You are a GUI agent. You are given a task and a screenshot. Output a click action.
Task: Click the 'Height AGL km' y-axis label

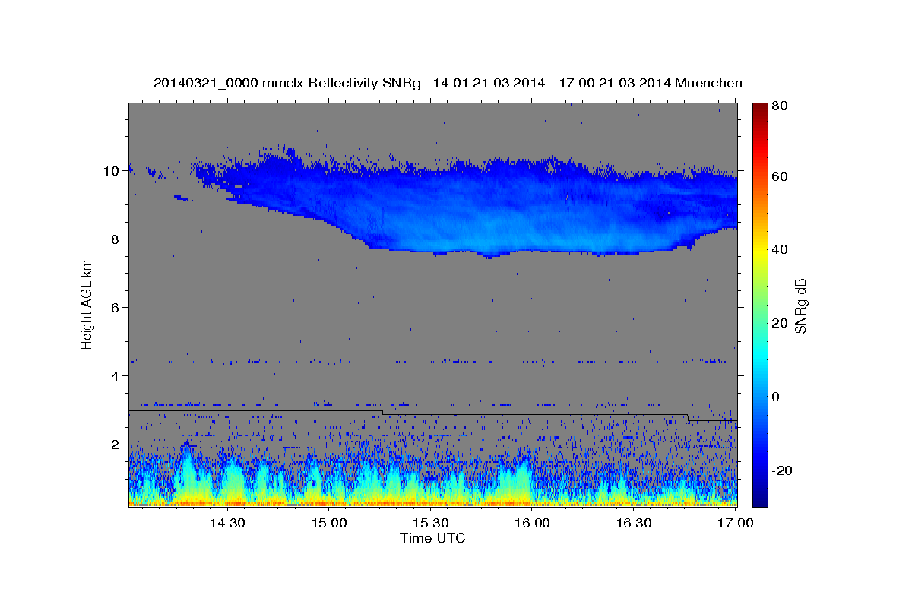87,306
